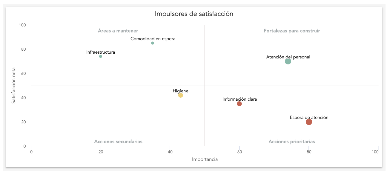Click the Acciones secundarias quadrant label
Viewport: 390px width, 171px height.
pyautogui.click(x=118, y=142)
